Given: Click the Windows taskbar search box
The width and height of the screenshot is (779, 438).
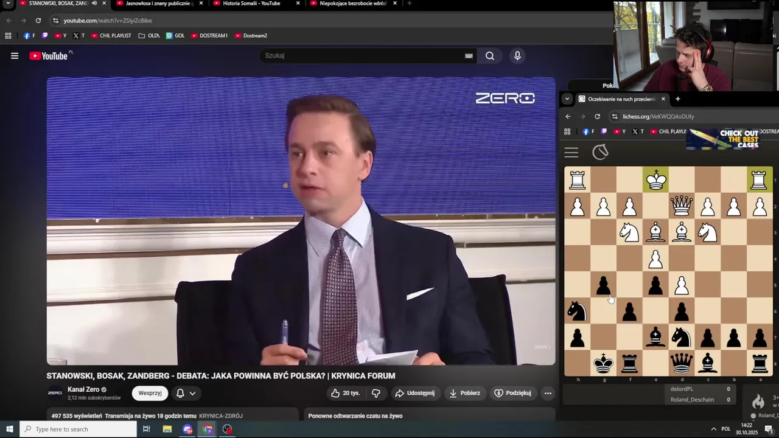Looking at the screenshot, I should click(78, 429).
